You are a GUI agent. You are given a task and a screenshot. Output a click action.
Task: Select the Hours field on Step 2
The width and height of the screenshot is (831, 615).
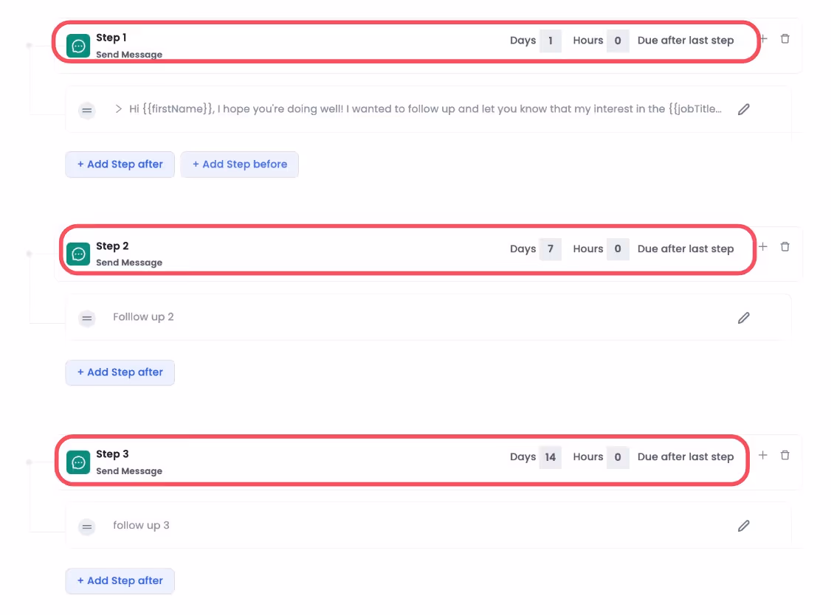point(617,249)
